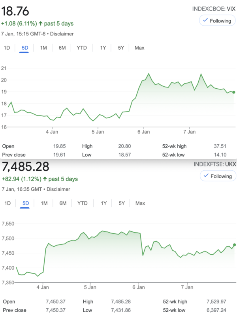Show YTD view for VIX chart
The image size is (237, 313).
coord(82,48)
